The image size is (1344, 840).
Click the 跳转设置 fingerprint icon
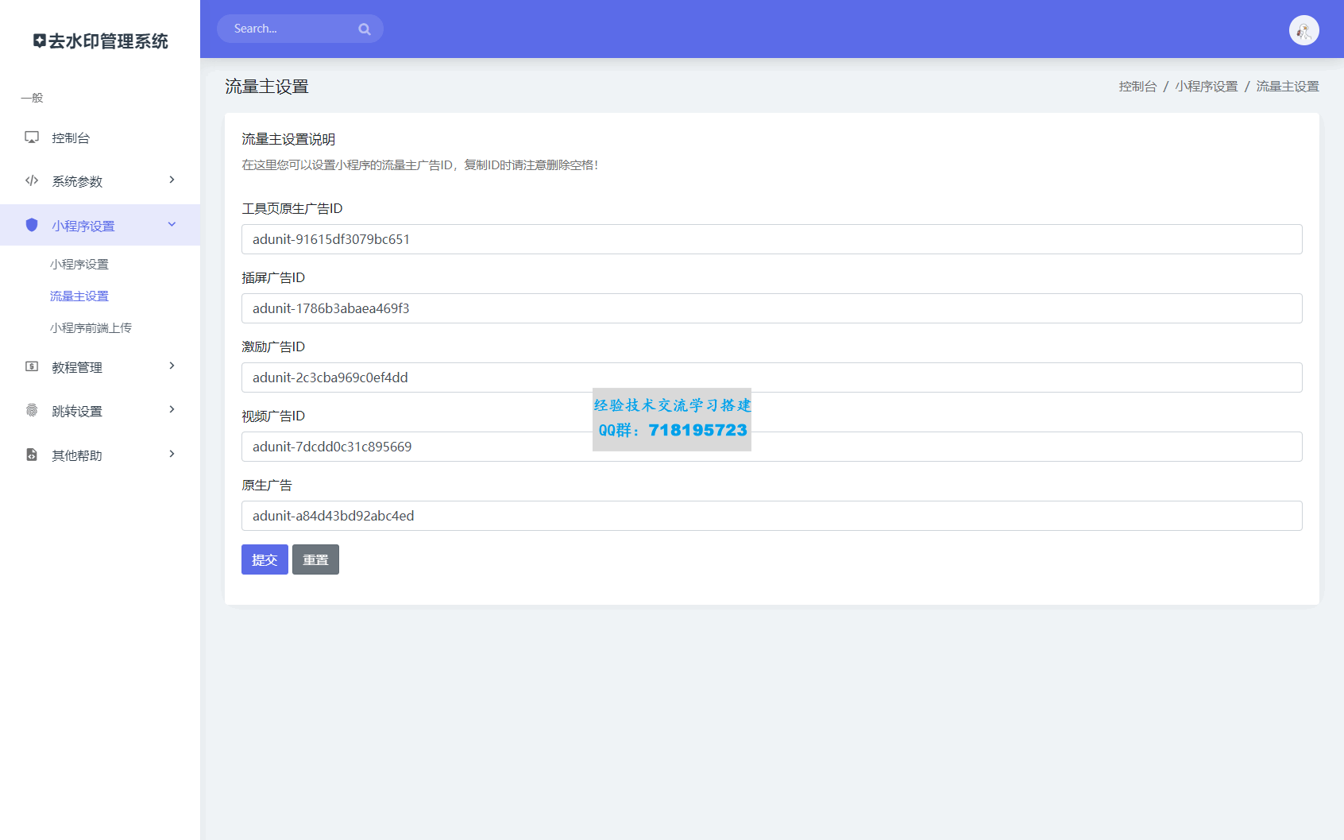(32, 410)
